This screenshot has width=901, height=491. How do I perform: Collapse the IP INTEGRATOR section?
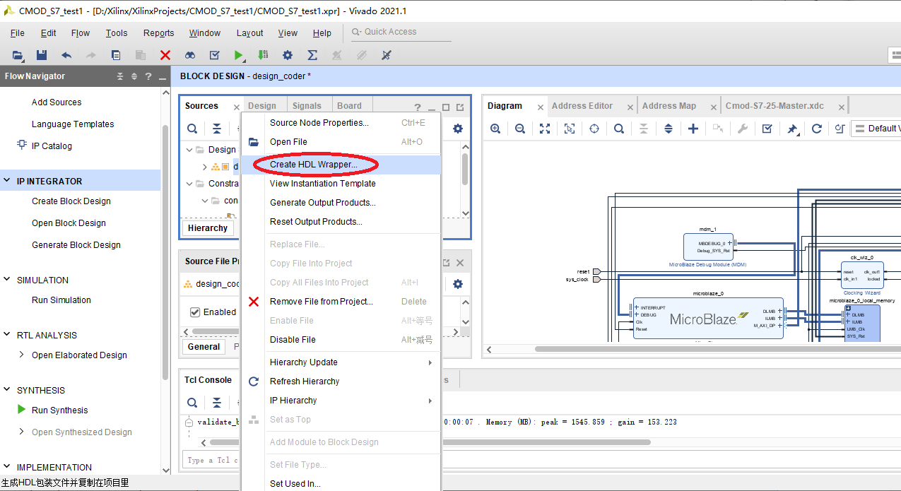coord(7,181)
